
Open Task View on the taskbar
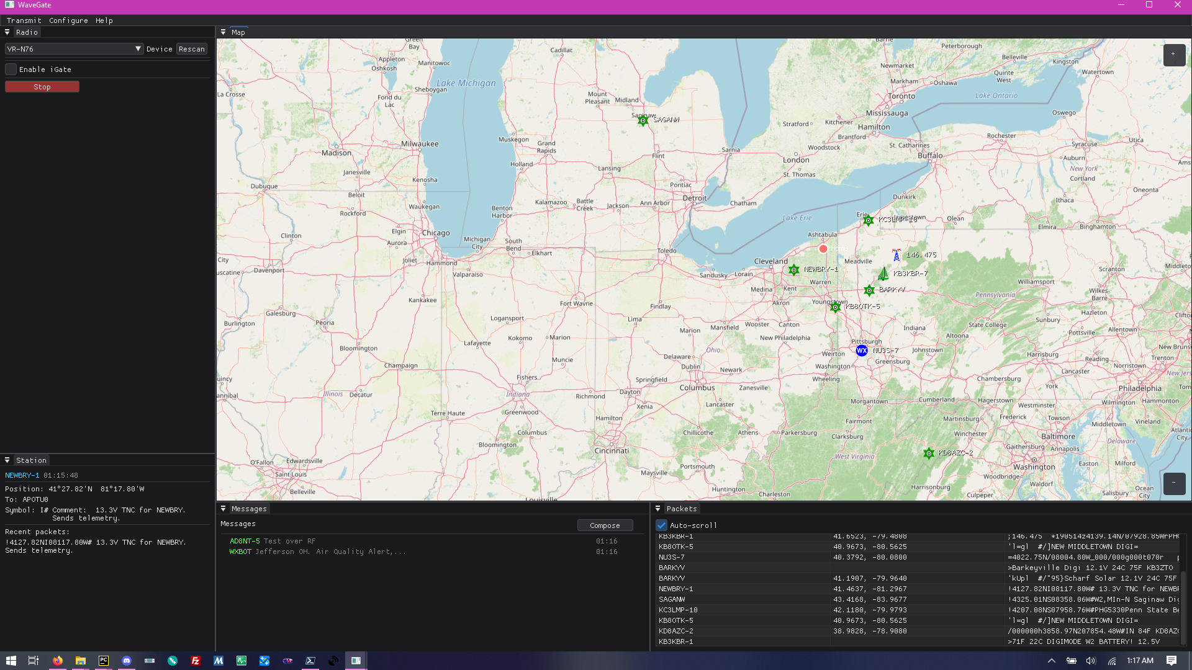pyautogui.click(x=34, y=661)
